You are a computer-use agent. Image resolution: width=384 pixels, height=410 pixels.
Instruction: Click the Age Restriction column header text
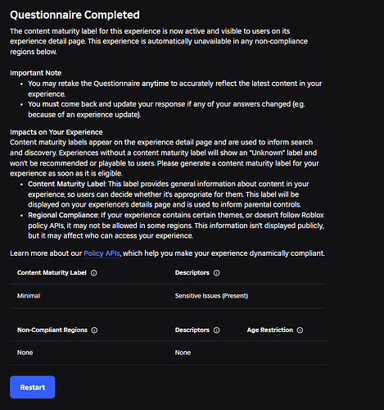click(270, 330)
